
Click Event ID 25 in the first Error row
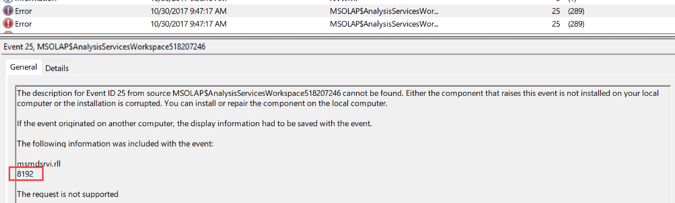556,11
